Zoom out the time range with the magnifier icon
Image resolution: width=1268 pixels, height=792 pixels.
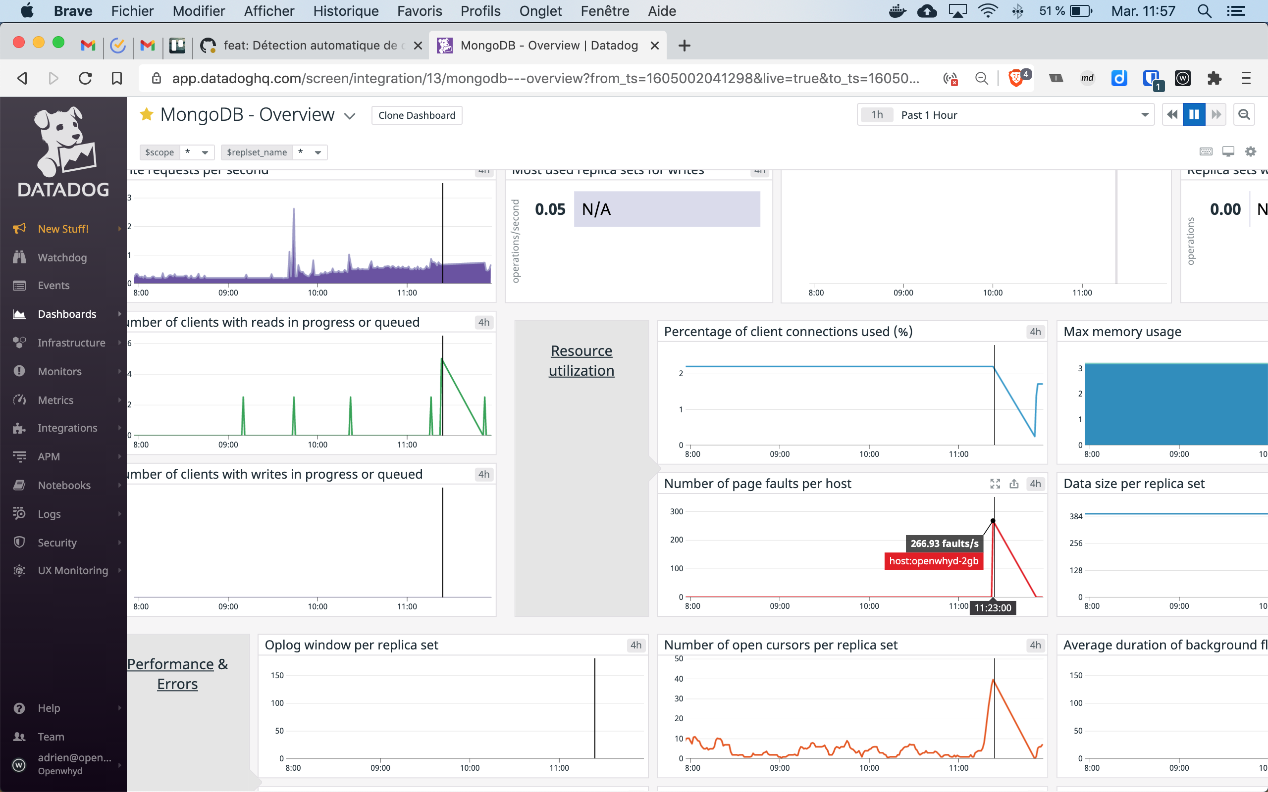coord(1244,114)
